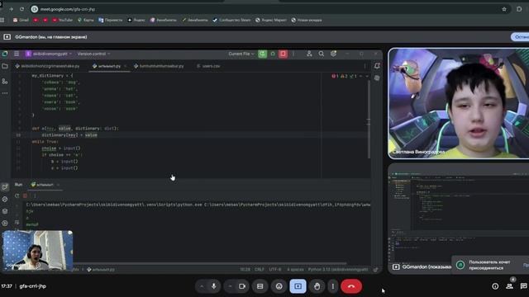Screen dimensions: 529x297
Task: Open the Project folder tool window
Action: click(5, 66)
